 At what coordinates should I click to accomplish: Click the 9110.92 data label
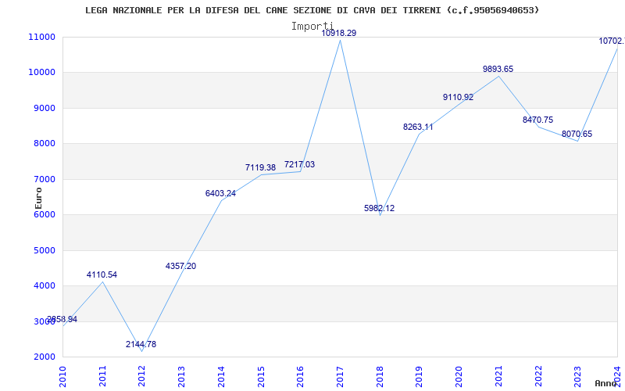(x=459, y=97)
